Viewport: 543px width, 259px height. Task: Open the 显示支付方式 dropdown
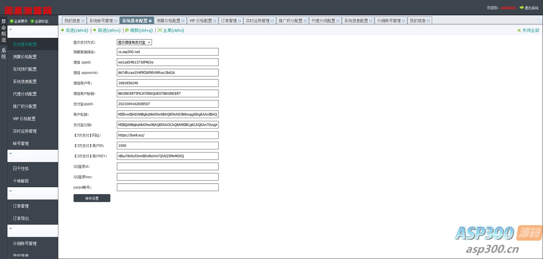(x=134, y=42)
